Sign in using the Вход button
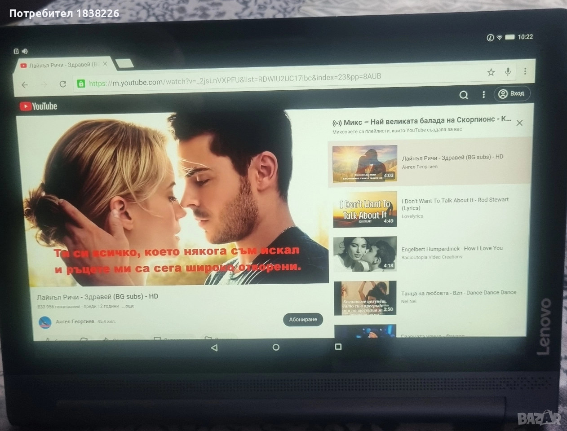This screenshot has height=431, width=567. tap(512, 94)
